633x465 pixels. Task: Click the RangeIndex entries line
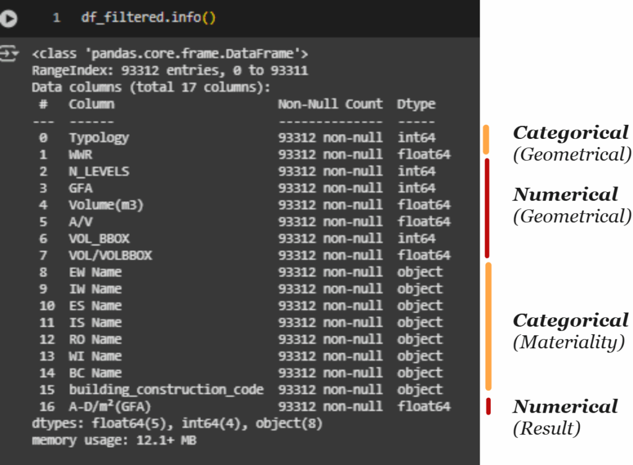170,70
